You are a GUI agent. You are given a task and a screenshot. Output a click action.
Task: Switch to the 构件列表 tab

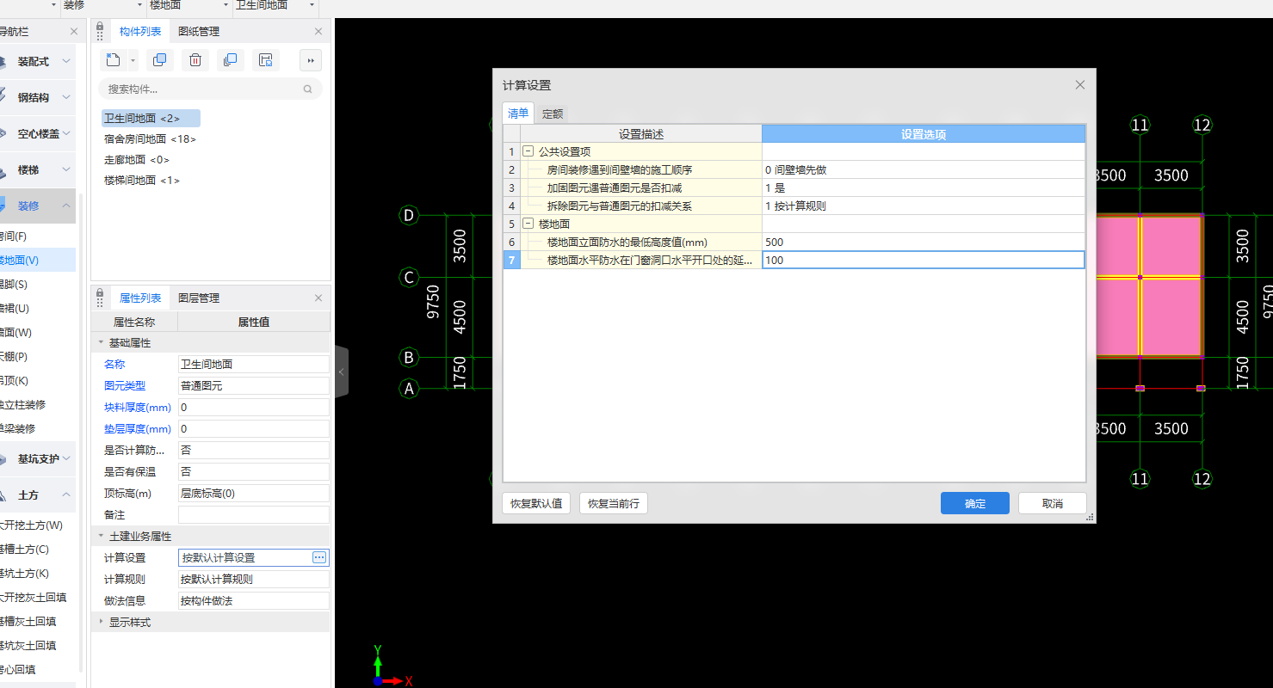[140, 31]
